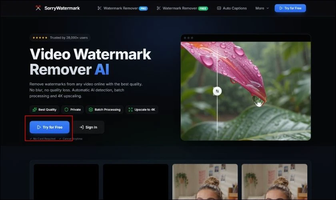336x200 pixels.
Task: Click the chevron arrow beside More
Action: point(268,8)
